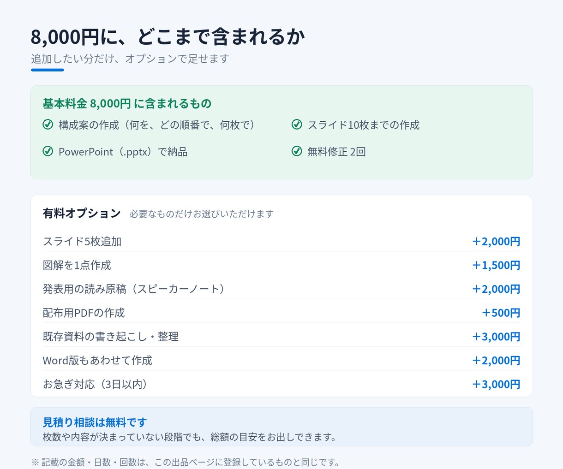Click the text 無料修正 2回
Image resolution: width=563 pixels, height=469 pixels.
[337, 152]
